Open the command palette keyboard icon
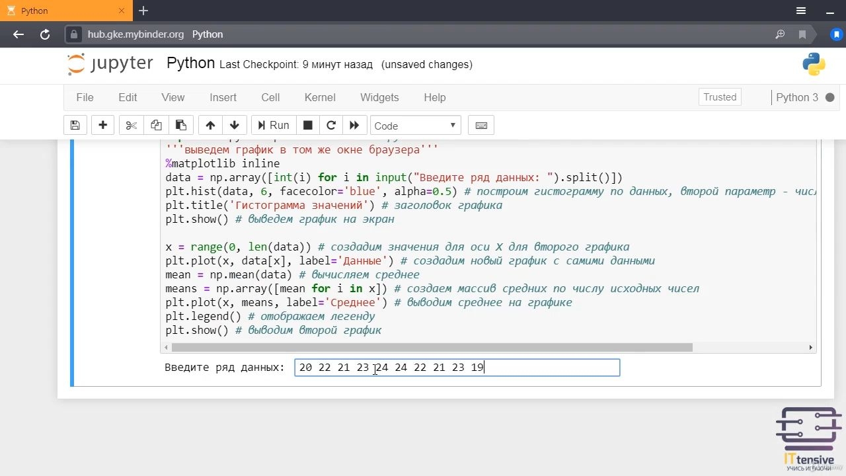Viewport: 846px width, 476px height. tap(481, 126)
